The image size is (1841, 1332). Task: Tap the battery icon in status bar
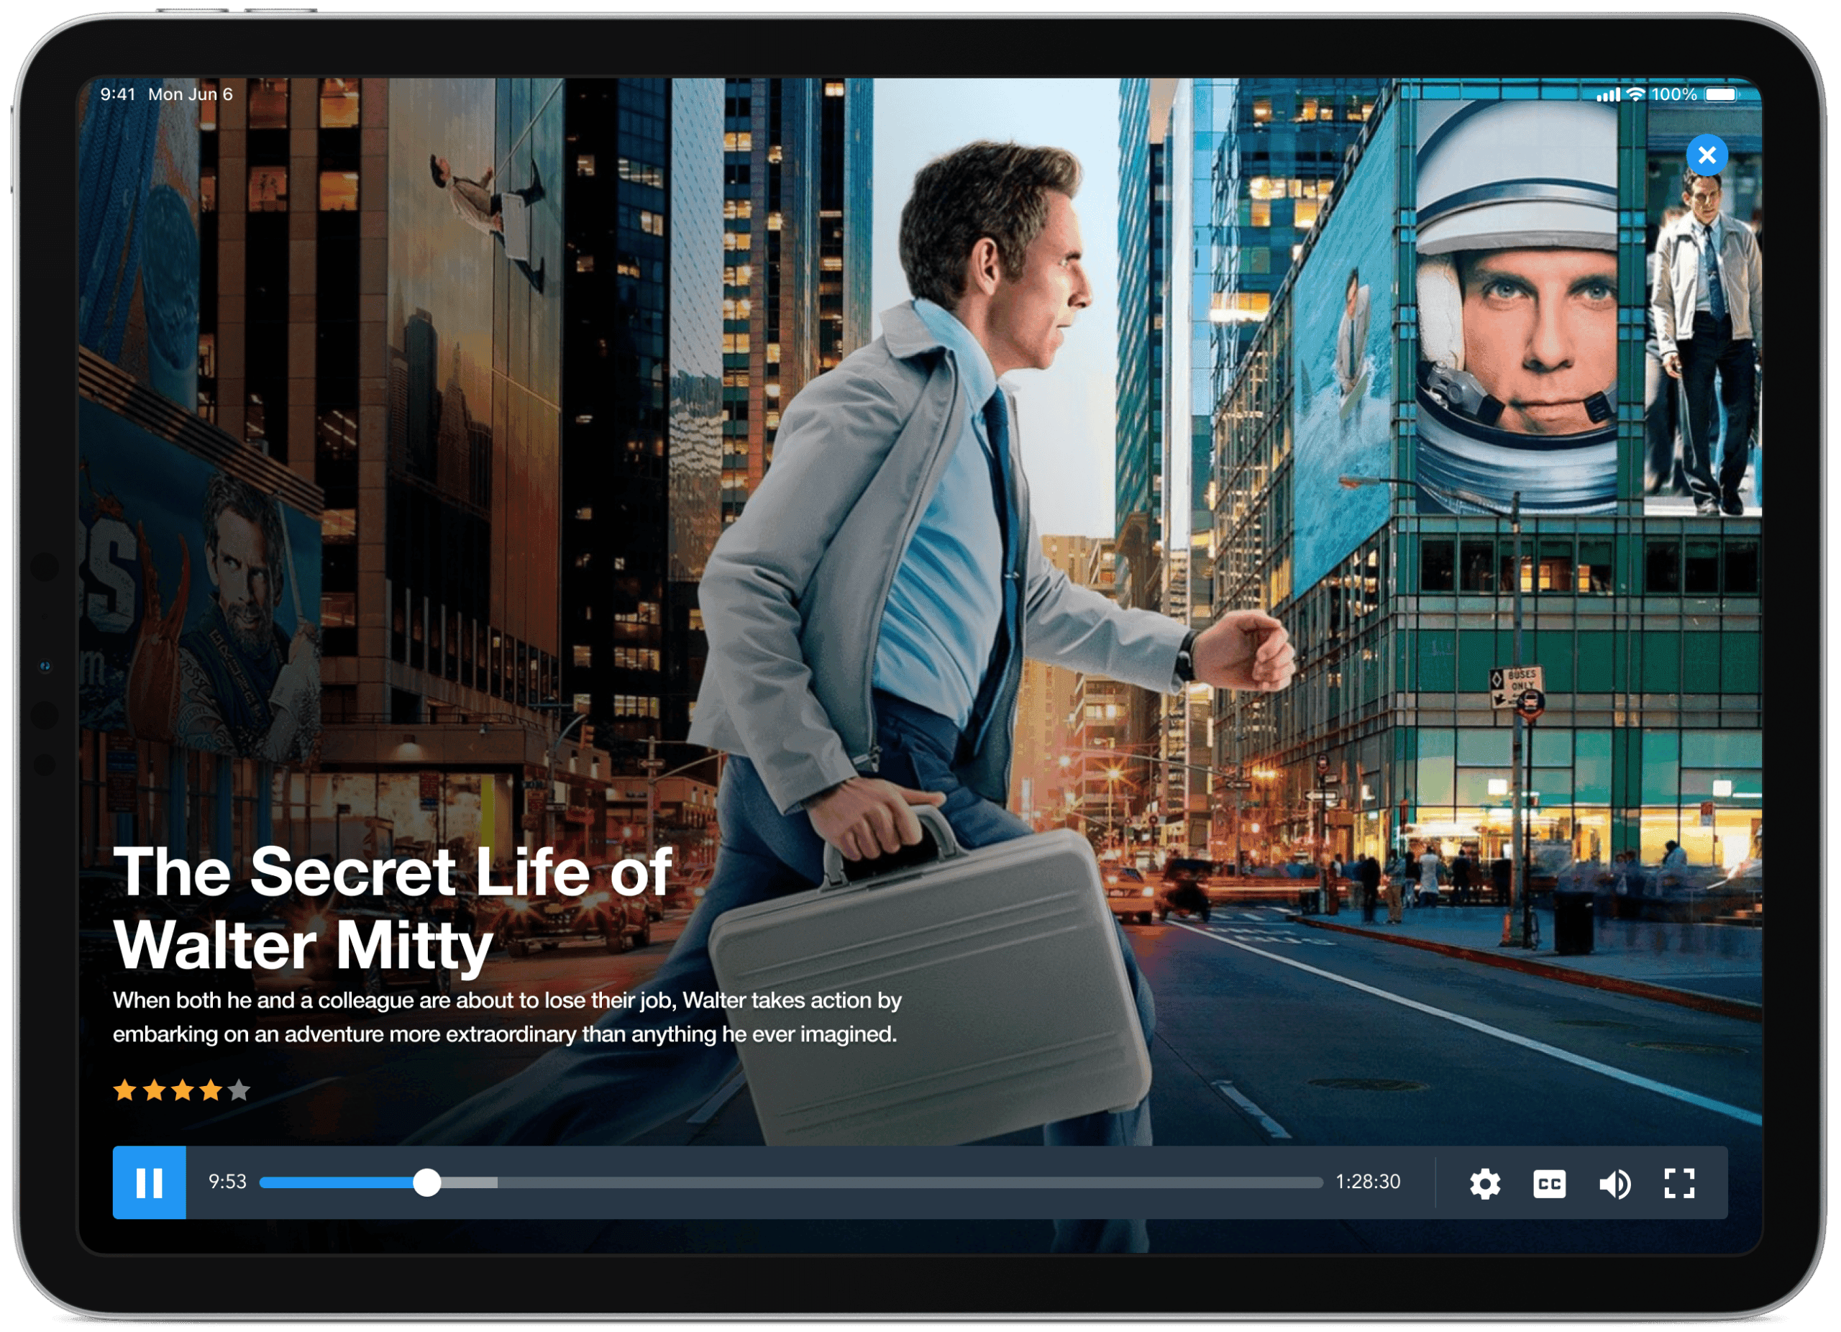[x=1722, y=94]
